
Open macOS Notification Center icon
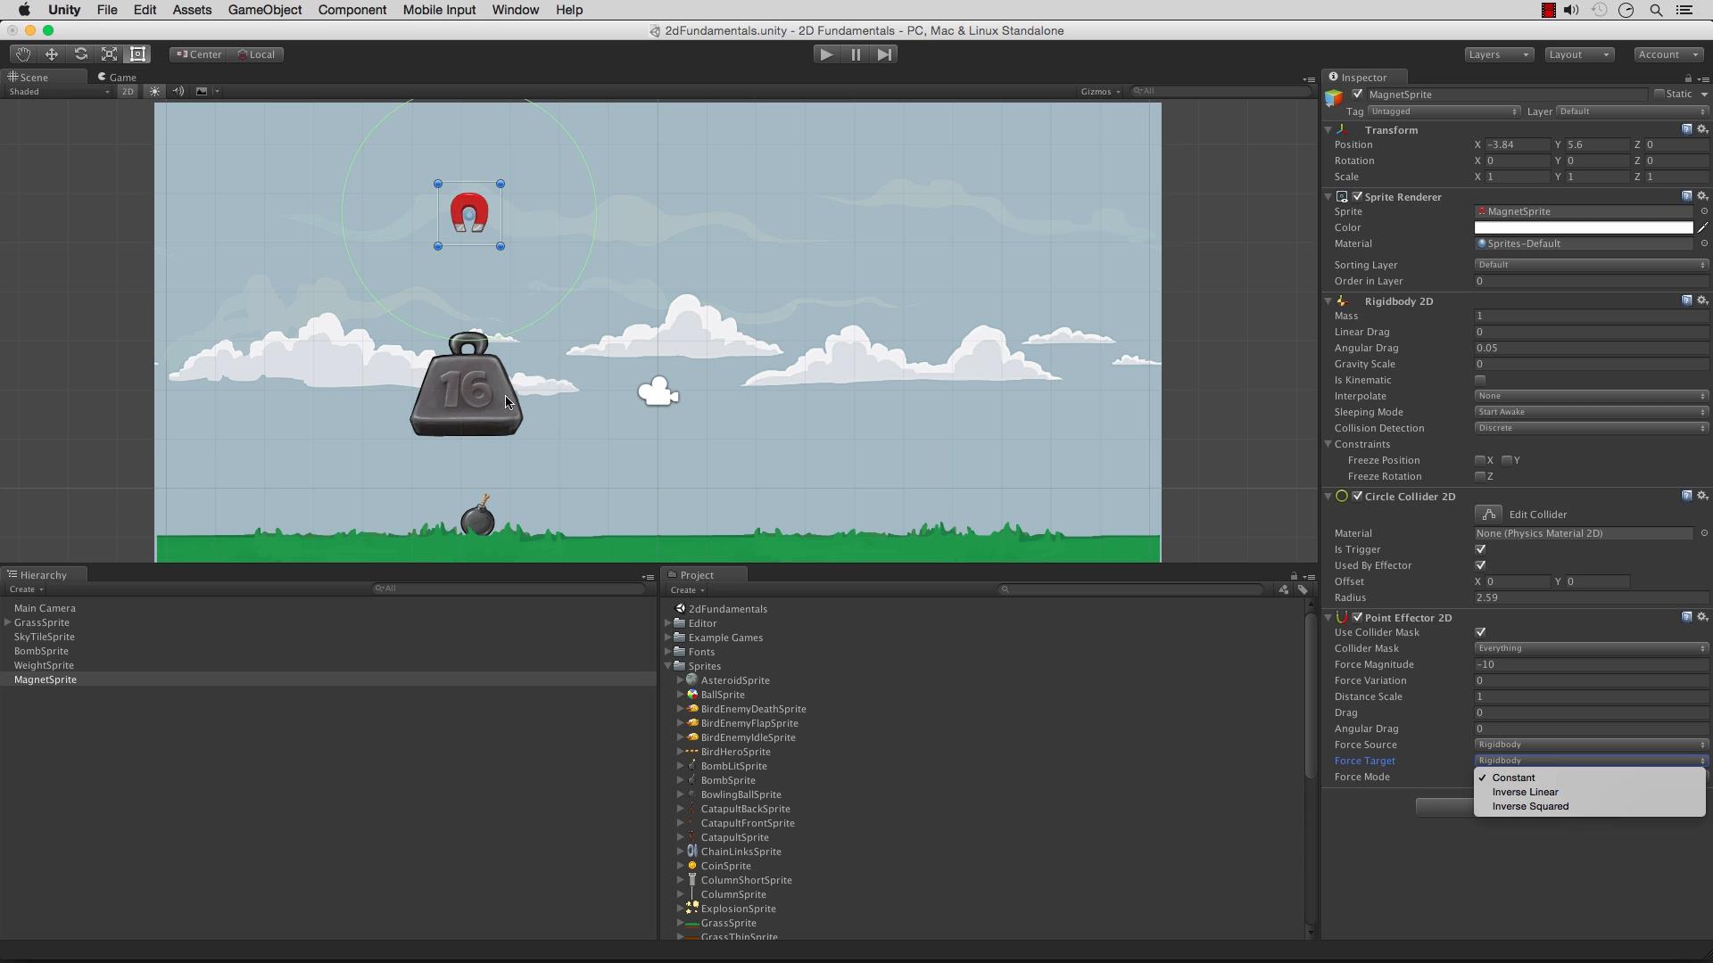1684,10
